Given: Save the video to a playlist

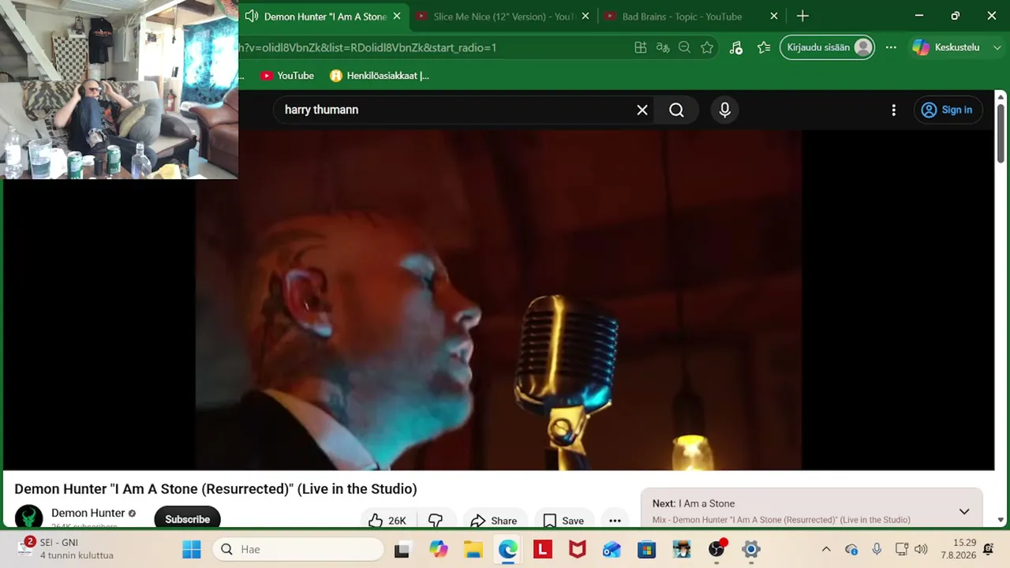Looking at the screenshot, I should coord(564,520).
